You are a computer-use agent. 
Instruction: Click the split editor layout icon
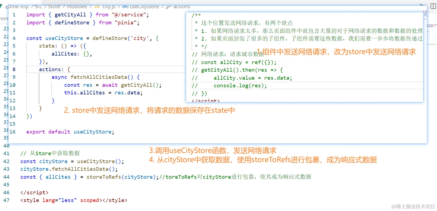(x=433, y=6)
